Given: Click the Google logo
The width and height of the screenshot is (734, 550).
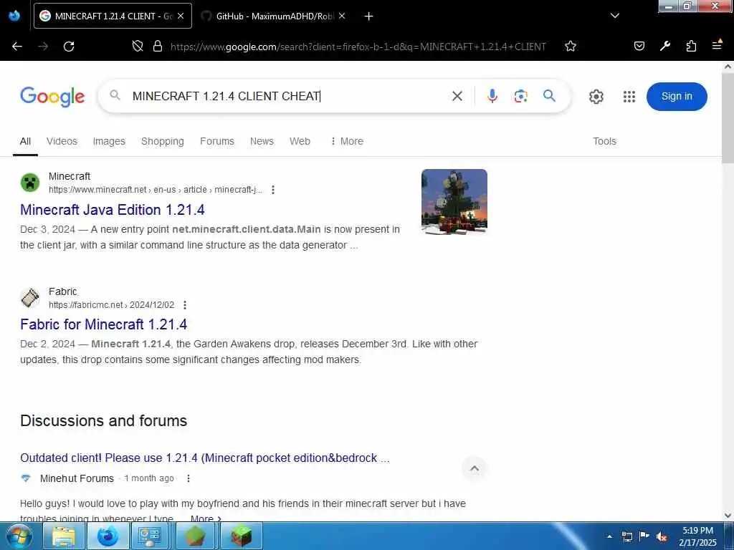Looking at the screenshot, I should (x=52, y=97).
